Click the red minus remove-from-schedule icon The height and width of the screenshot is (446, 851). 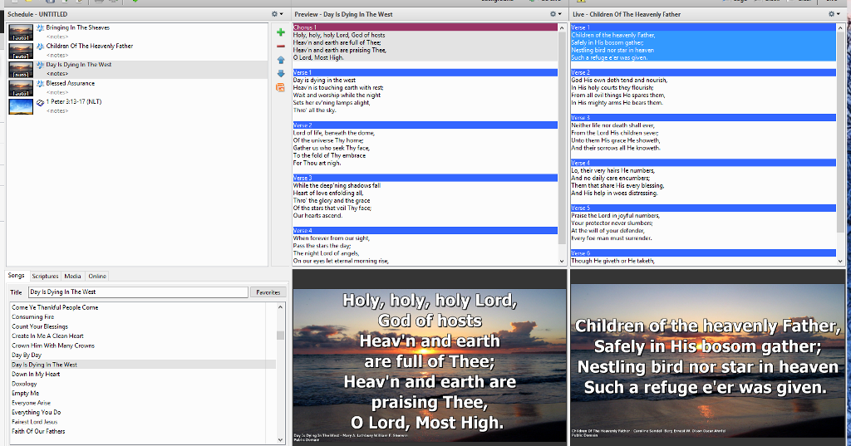pos(281,47)
